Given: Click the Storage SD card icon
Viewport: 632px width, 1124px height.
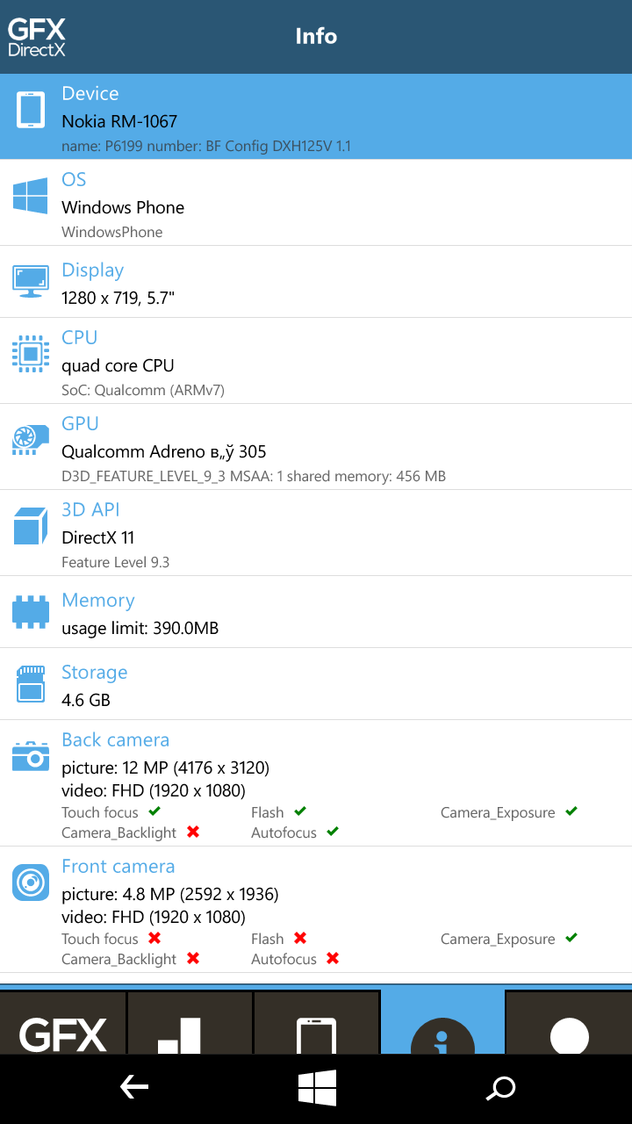Looking at the screenshot, I should coord(30,684).
